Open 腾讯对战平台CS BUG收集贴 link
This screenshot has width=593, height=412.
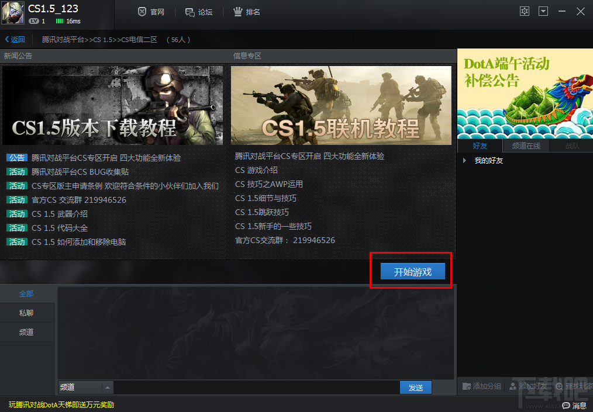(x=80, y=172)
